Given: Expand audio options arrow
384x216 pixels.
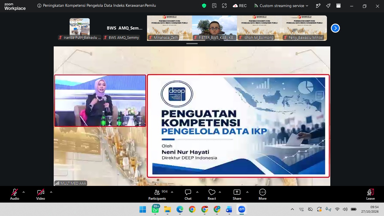Looking at the screenshot, I should (24, 192).
